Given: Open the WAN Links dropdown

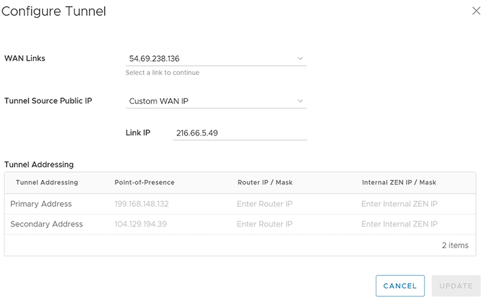Looking at the screenshot, I should point(209,59).
